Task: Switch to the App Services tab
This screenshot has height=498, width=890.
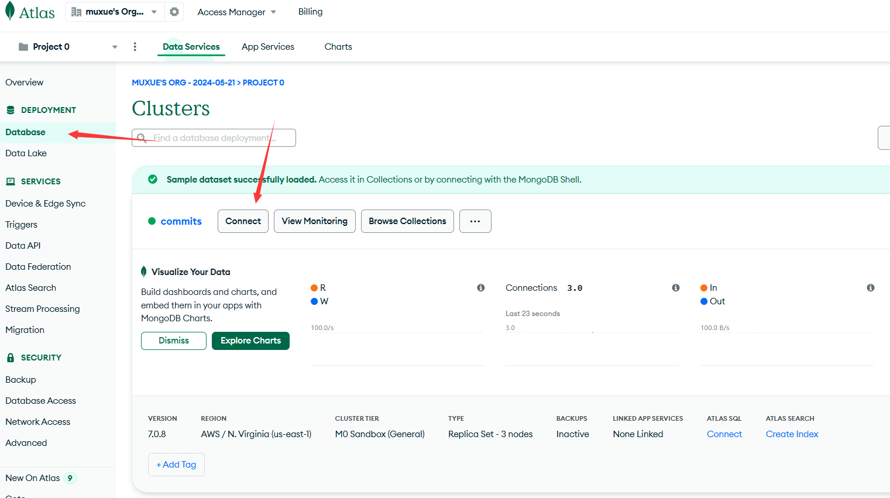Action: click(x=268, y=47)
